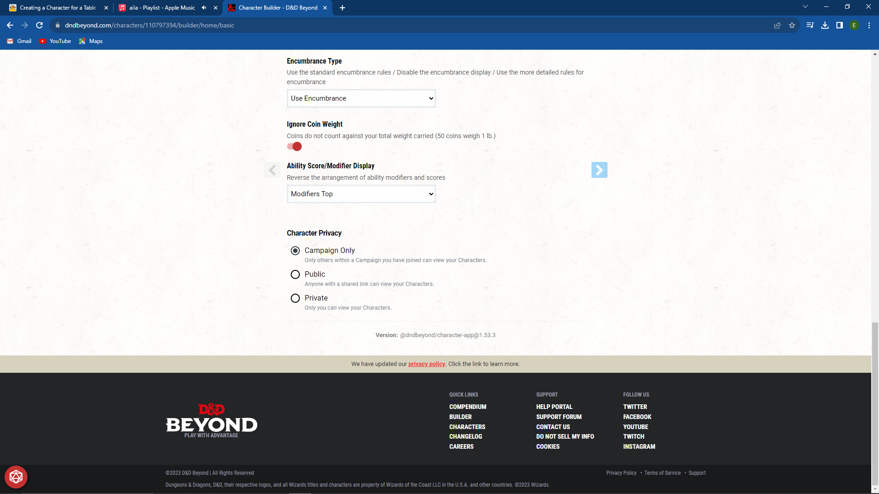Click the privacy policy link

coord(426,364)
